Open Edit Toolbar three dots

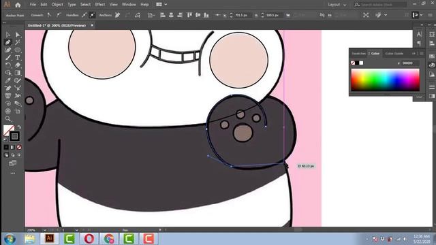click(13, 173)
